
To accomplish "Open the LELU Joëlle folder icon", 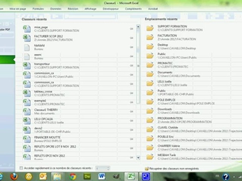I will pyautogui.click(x=150, y=83).
